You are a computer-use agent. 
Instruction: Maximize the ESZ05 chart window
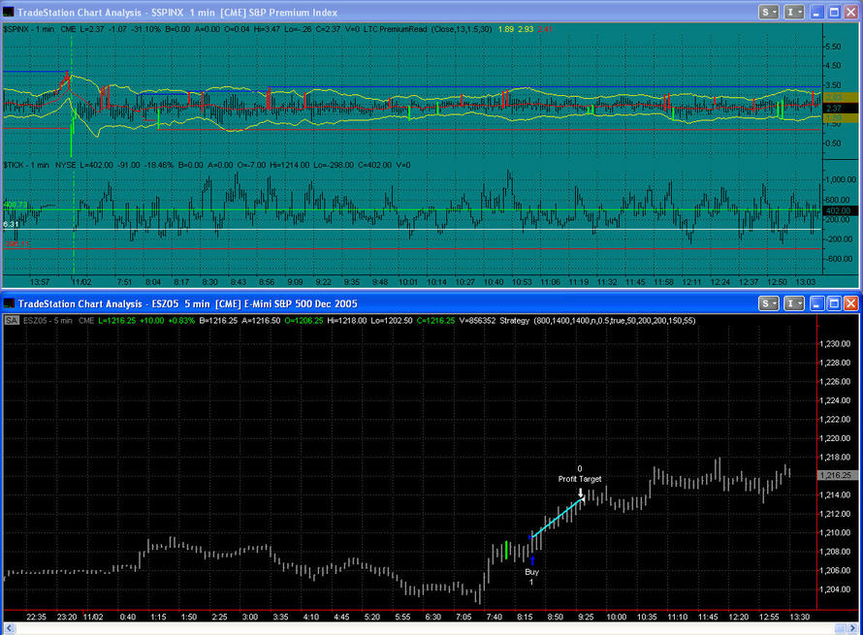[x=834, y=303]
